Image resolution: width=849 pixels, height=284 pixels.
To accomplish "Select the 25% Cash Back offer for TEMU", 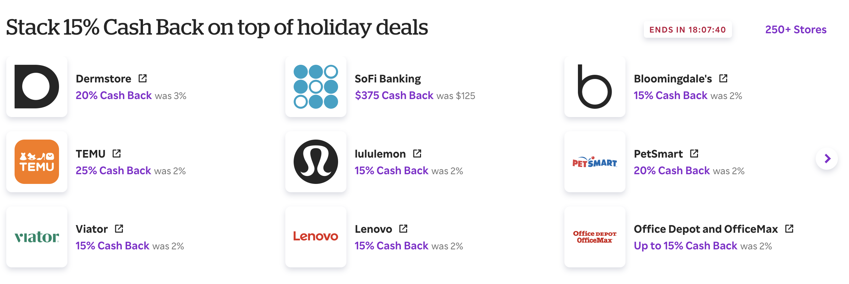I will click(113, 170).
